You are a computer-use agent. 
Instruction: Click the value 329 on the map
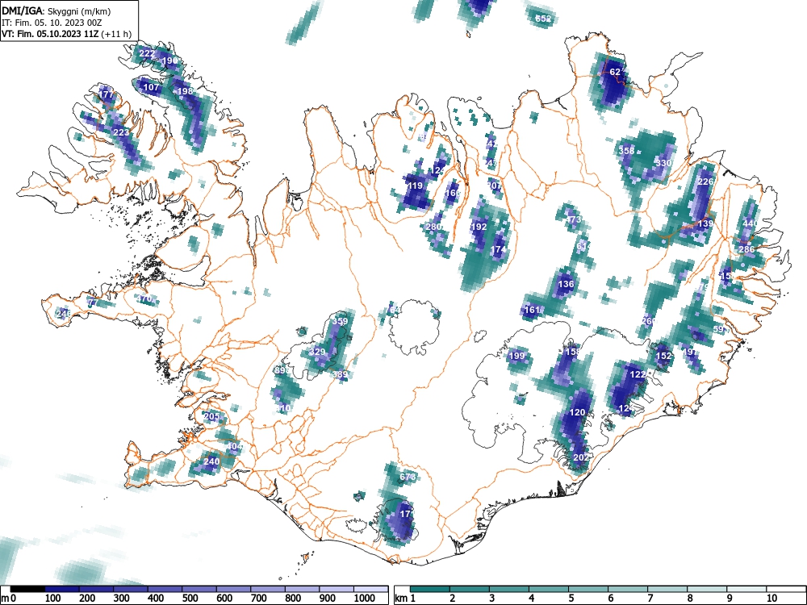tap(317, 352)
